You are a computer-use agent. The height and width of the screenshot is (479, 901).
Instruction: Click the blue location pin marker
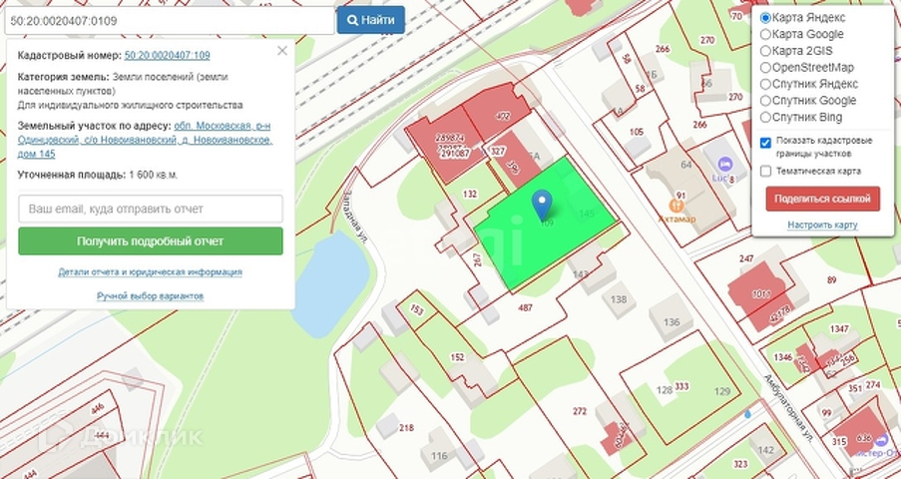[x=542, y=205]
